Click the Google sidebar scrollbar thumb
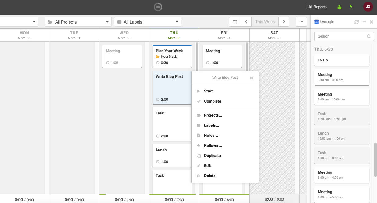Image resolution: width=377 pixels, height=203 pixels. (x=375, y=159)
